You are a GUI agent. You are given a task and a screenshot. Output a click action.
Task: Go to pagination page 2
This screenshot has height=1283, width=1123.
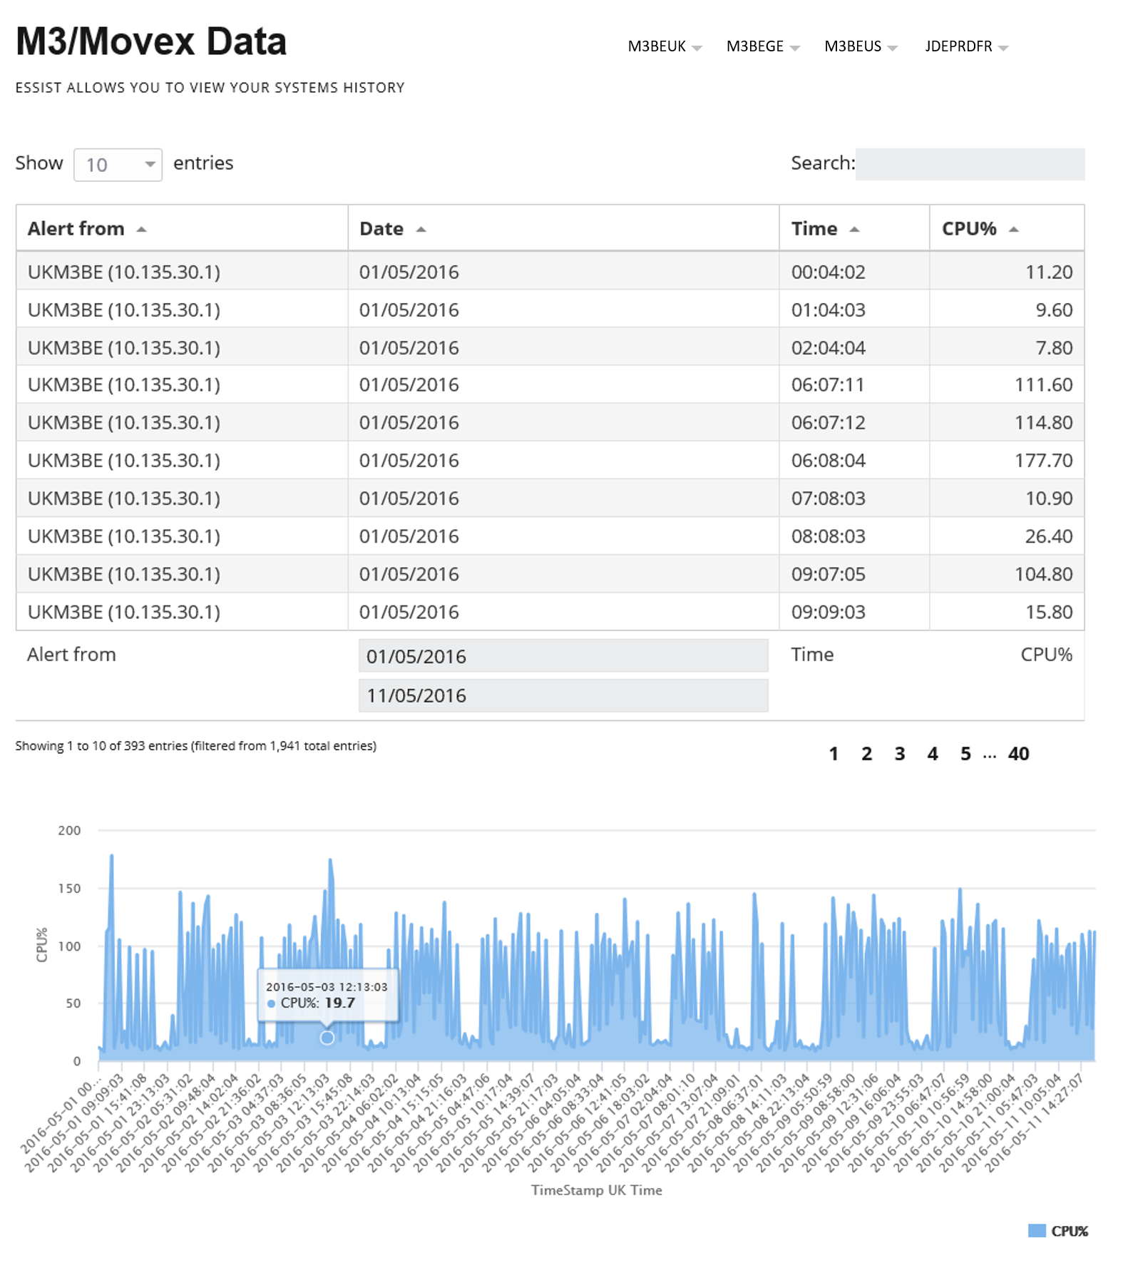pos(866,754)
